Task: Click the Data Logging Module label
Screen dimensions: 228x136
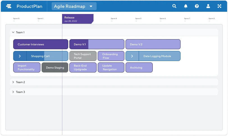Action: 157,56
